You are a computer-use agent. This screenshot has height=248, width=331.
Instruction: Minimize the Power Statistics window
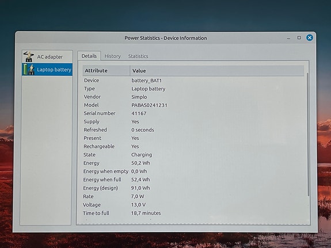coord(288,39)
